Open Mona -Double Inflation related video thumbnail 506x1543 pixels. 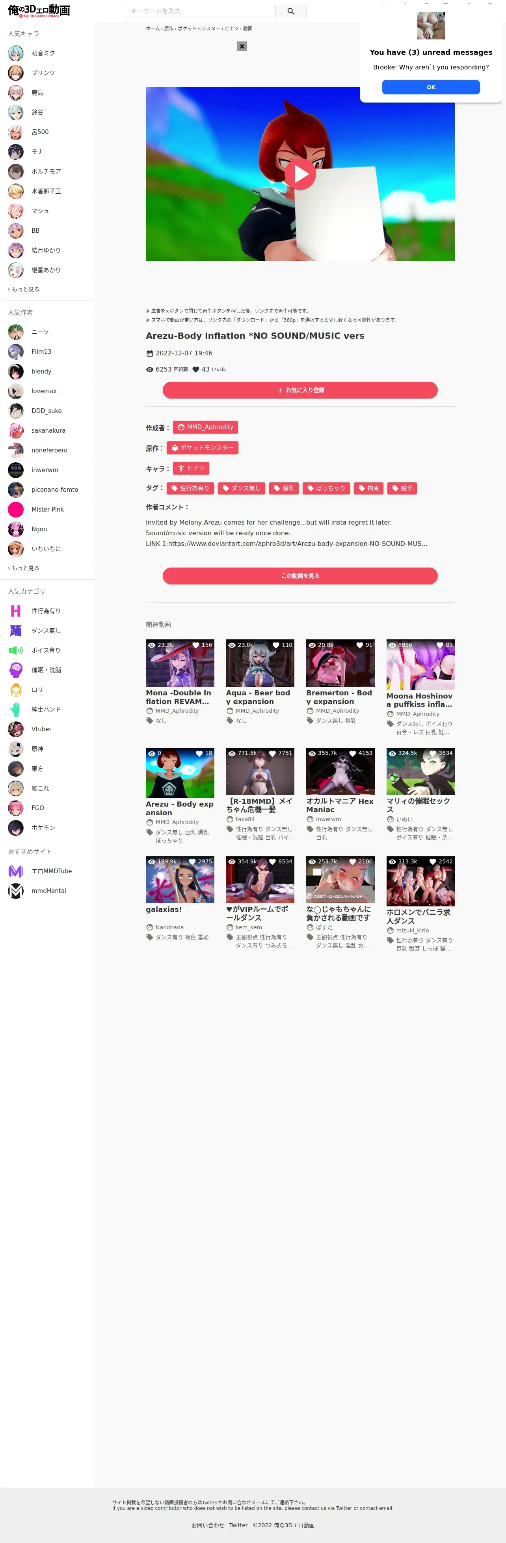point(180,663)
